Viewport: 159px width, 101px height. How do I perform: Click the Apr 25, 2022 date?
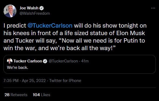(x=34, y=81)
